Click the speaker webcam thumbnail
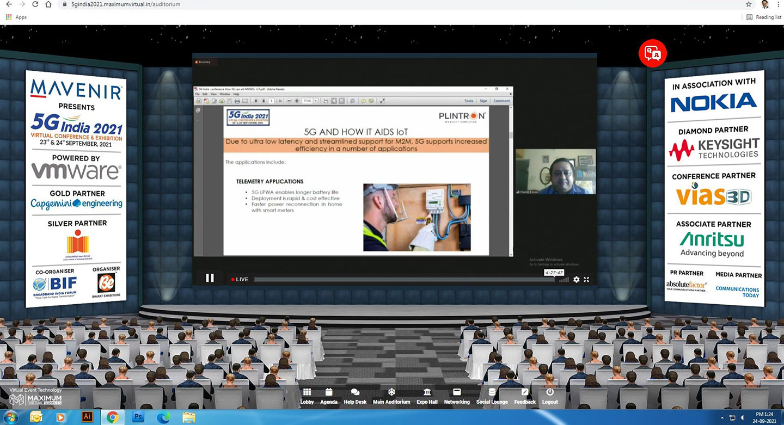Viewport: 784px width, 425px height. tap(555, 171)
